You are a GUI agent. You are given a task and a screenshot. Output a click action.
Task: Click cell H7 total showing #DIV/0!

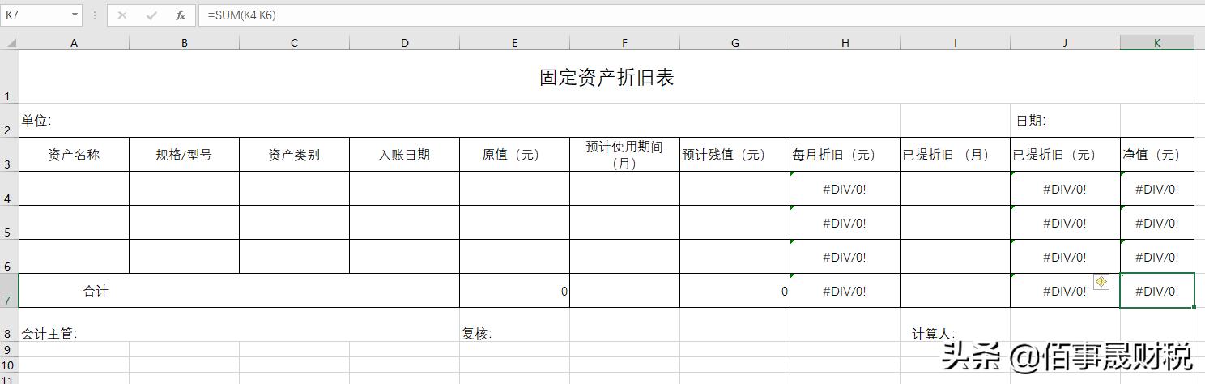845,291
